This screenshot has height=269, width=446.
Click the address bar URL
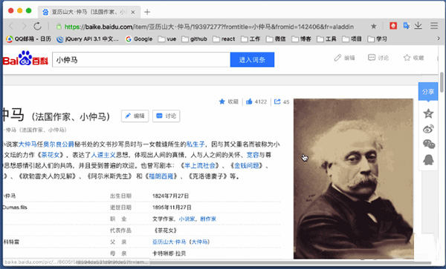click(x=209, y=27)
